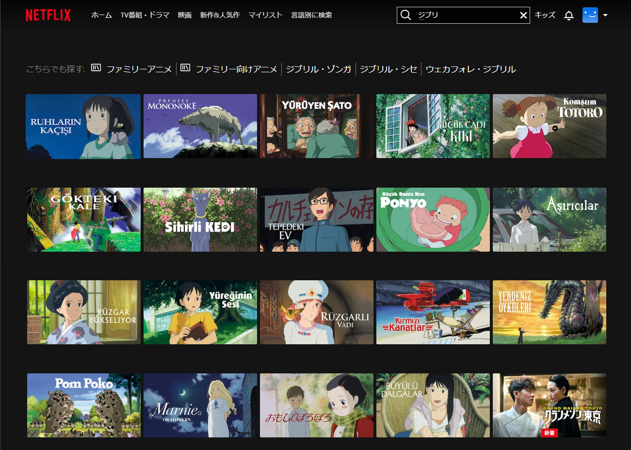Open the Pom Poko title card
The image size is (631, 450).
[x=84, y=405]
